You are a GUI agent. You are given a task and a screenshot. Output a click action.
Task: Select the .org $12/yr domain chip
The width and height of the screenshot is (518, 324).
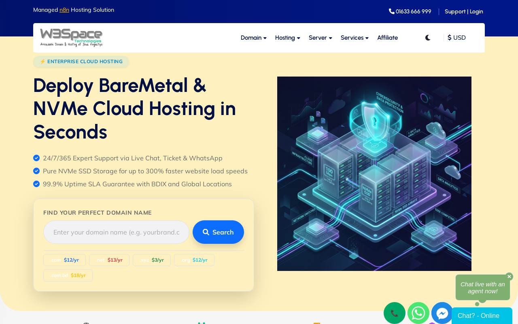tap(194, 260)
